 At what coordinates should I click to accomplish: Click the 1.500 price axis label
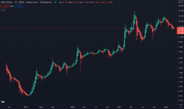click(x=180, y=77)
